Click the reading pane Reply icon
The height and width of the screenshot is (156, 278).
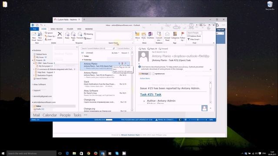pos(142,49)
